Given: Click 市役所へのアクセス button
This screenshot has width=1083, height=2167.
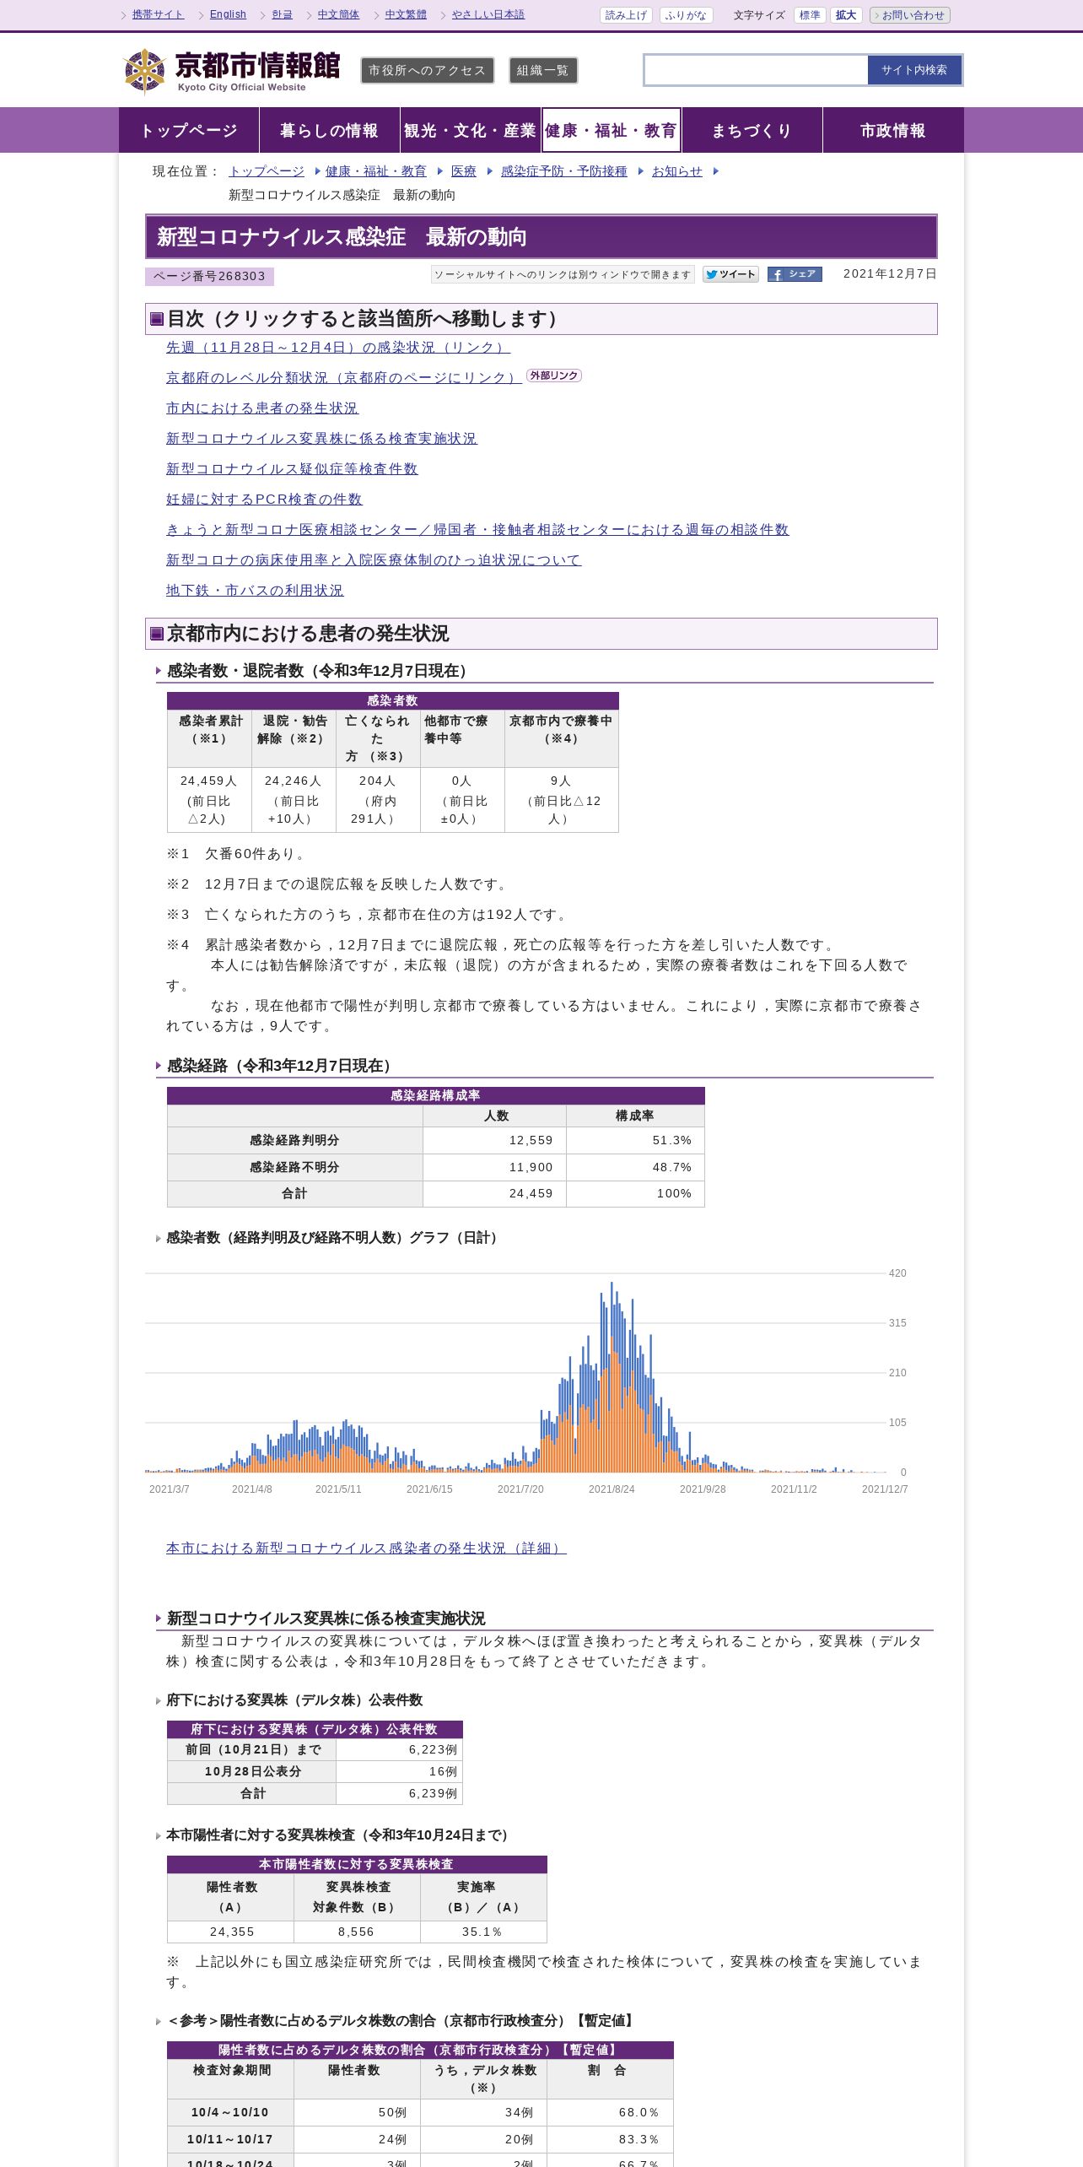Looking at the screenshot, I should pyautogui.click(x=428, y=71).
